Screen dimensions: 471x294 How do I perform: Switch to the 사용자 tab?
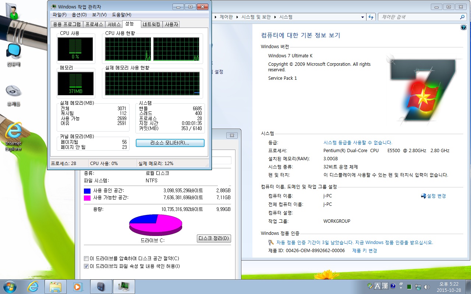point(171,25)
